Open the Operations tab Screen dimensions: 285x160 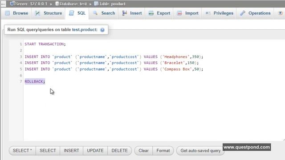255,13
